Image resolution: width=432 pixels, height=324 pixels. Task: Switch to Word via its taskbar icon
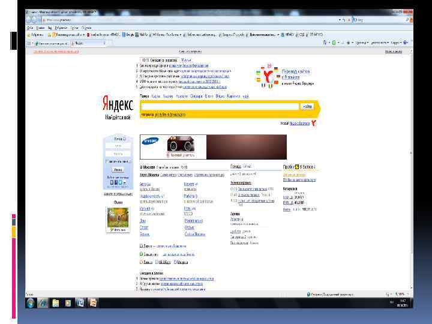80,303
